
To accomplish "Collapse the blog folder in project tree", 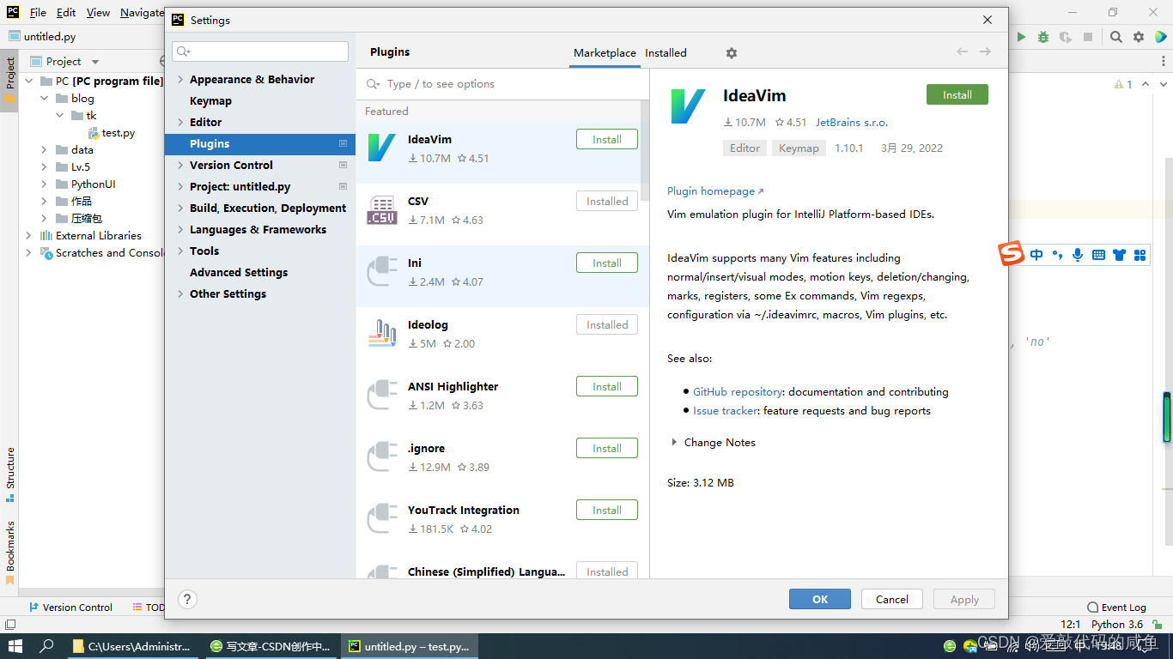I will click(x=45, y=99).
